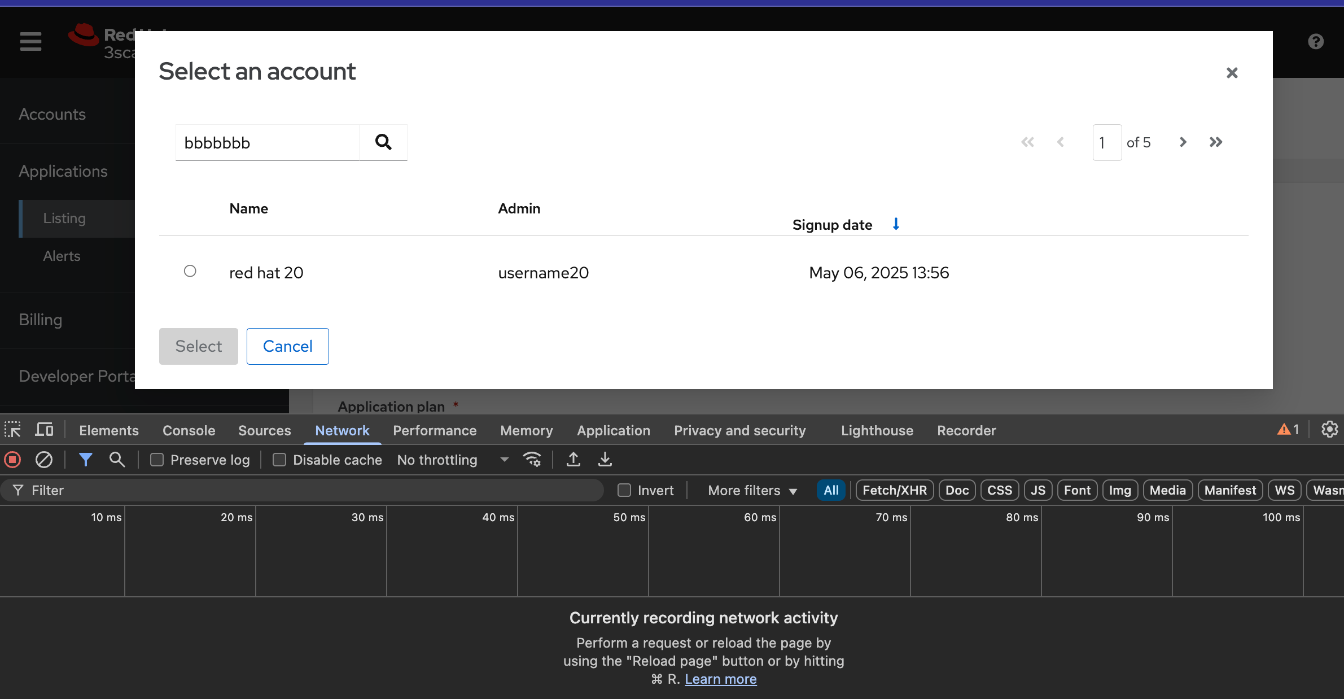This screenshot has height=699, width=1344.
Task: Select the red hat 20 radio button
Action: (x=190, y=272)
